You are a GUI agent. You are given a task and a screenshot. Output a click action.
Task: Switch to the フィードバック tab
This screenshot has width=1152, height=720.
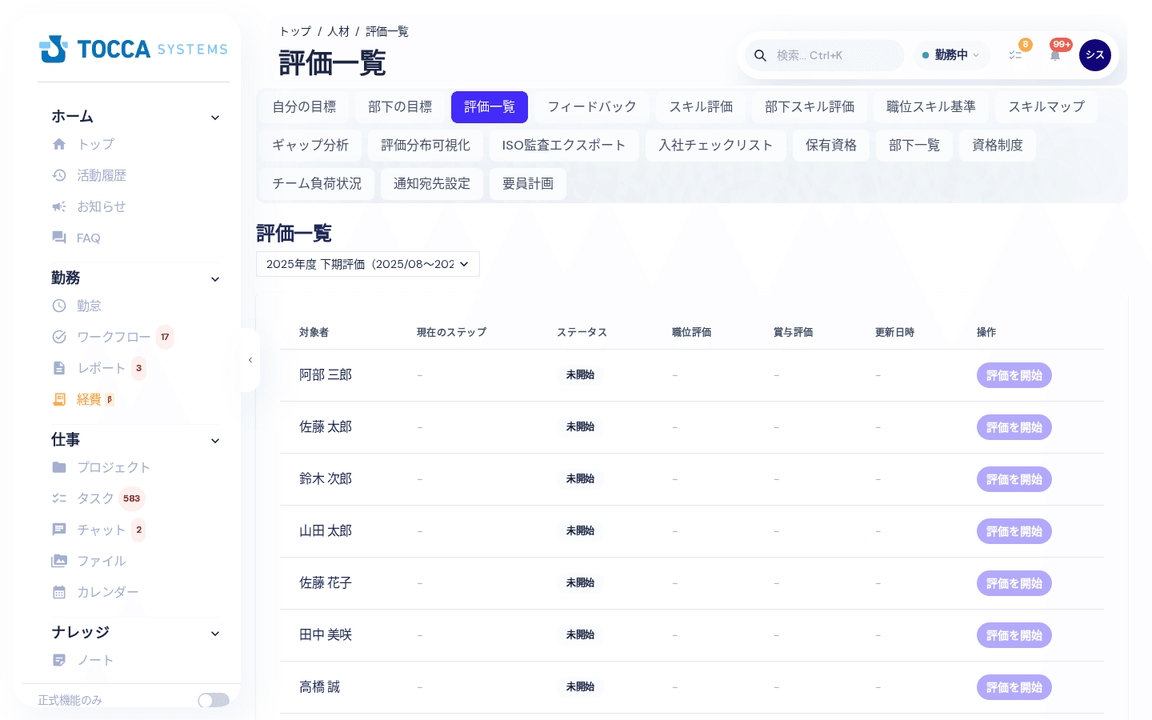(x=592, y=107)
